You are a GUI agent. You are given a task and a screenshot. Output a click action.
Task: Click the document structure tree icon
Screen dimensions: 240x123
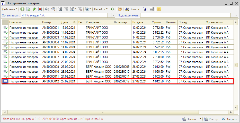coord(145,9)
